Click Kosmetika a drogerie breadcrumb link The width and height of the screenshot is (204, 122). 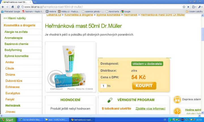(x=79, y=15)
